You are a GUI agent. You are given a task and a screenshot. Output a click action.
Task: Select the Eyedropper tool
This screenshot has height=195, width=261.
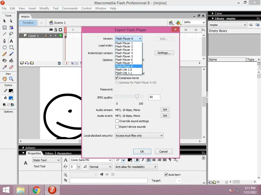5,67
